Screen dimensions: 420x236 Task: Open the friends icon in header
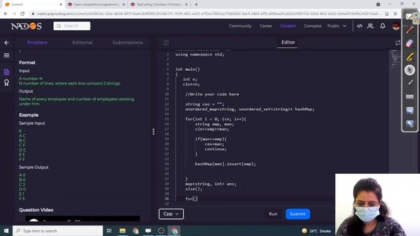point(370,26)
